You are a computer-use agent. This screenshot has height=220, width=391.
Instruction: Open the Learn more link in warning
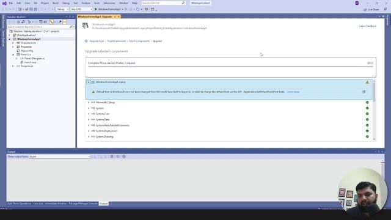[293, 92]
